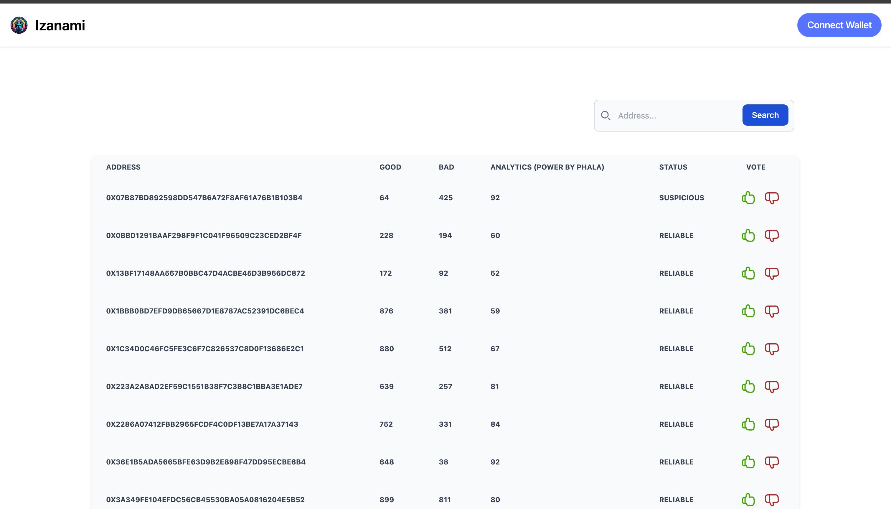Click the good count 899
Viewport: 891px width, 509px height.
387,500
